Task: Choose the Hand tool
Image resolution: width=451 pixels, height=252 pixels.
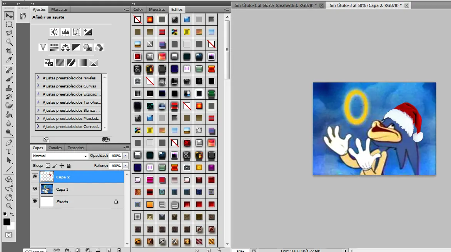Action: point(9,197)
